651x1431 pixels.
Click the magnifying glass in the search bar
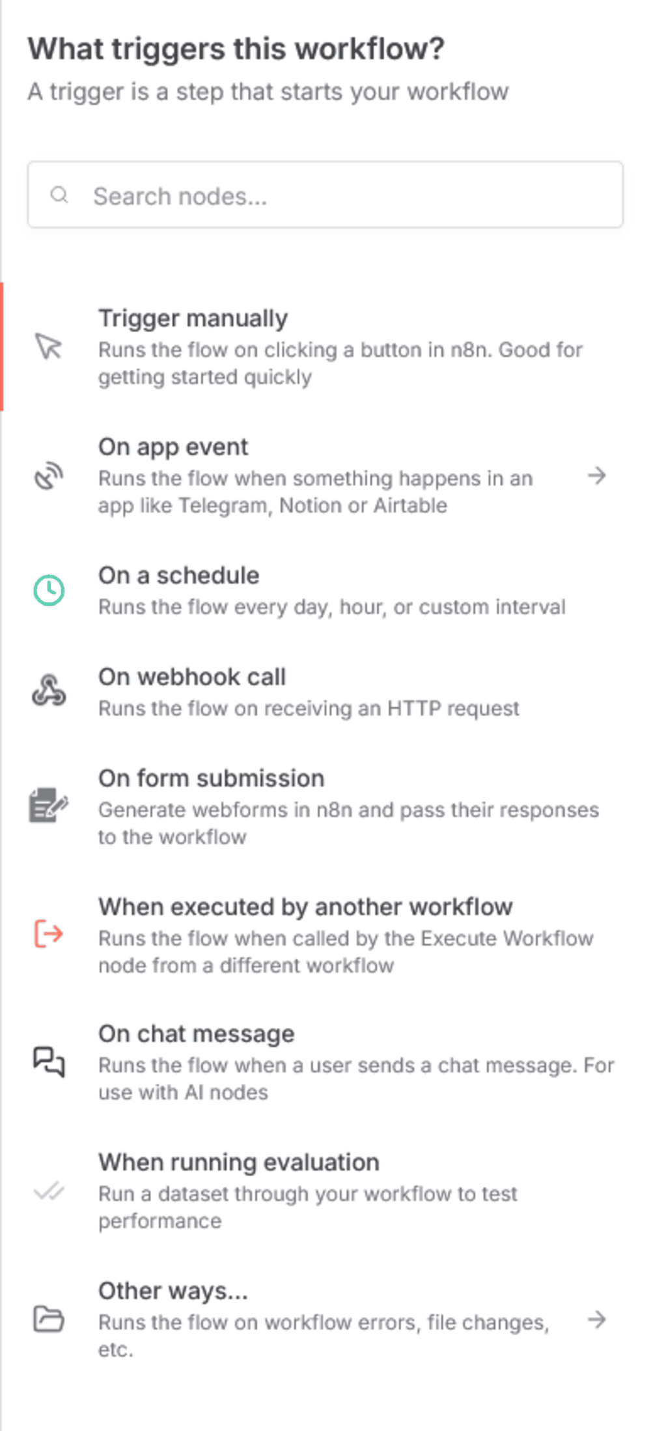click(59, 195)
